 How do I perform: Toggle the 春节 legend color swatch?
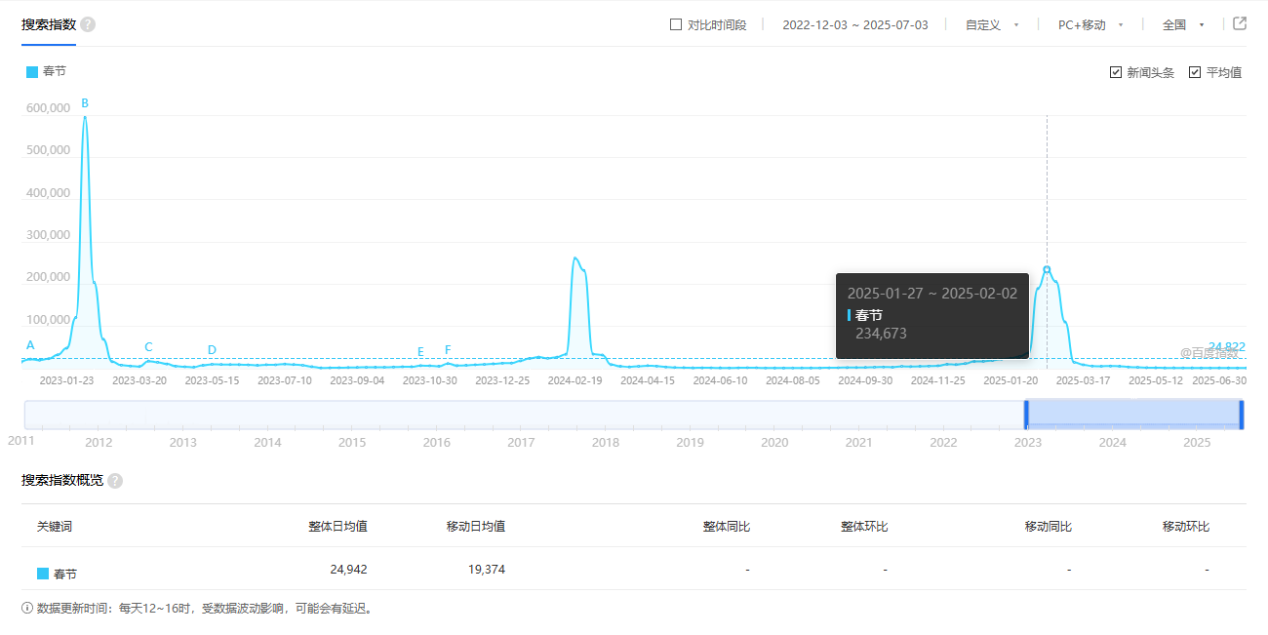[x=32, y=72]
